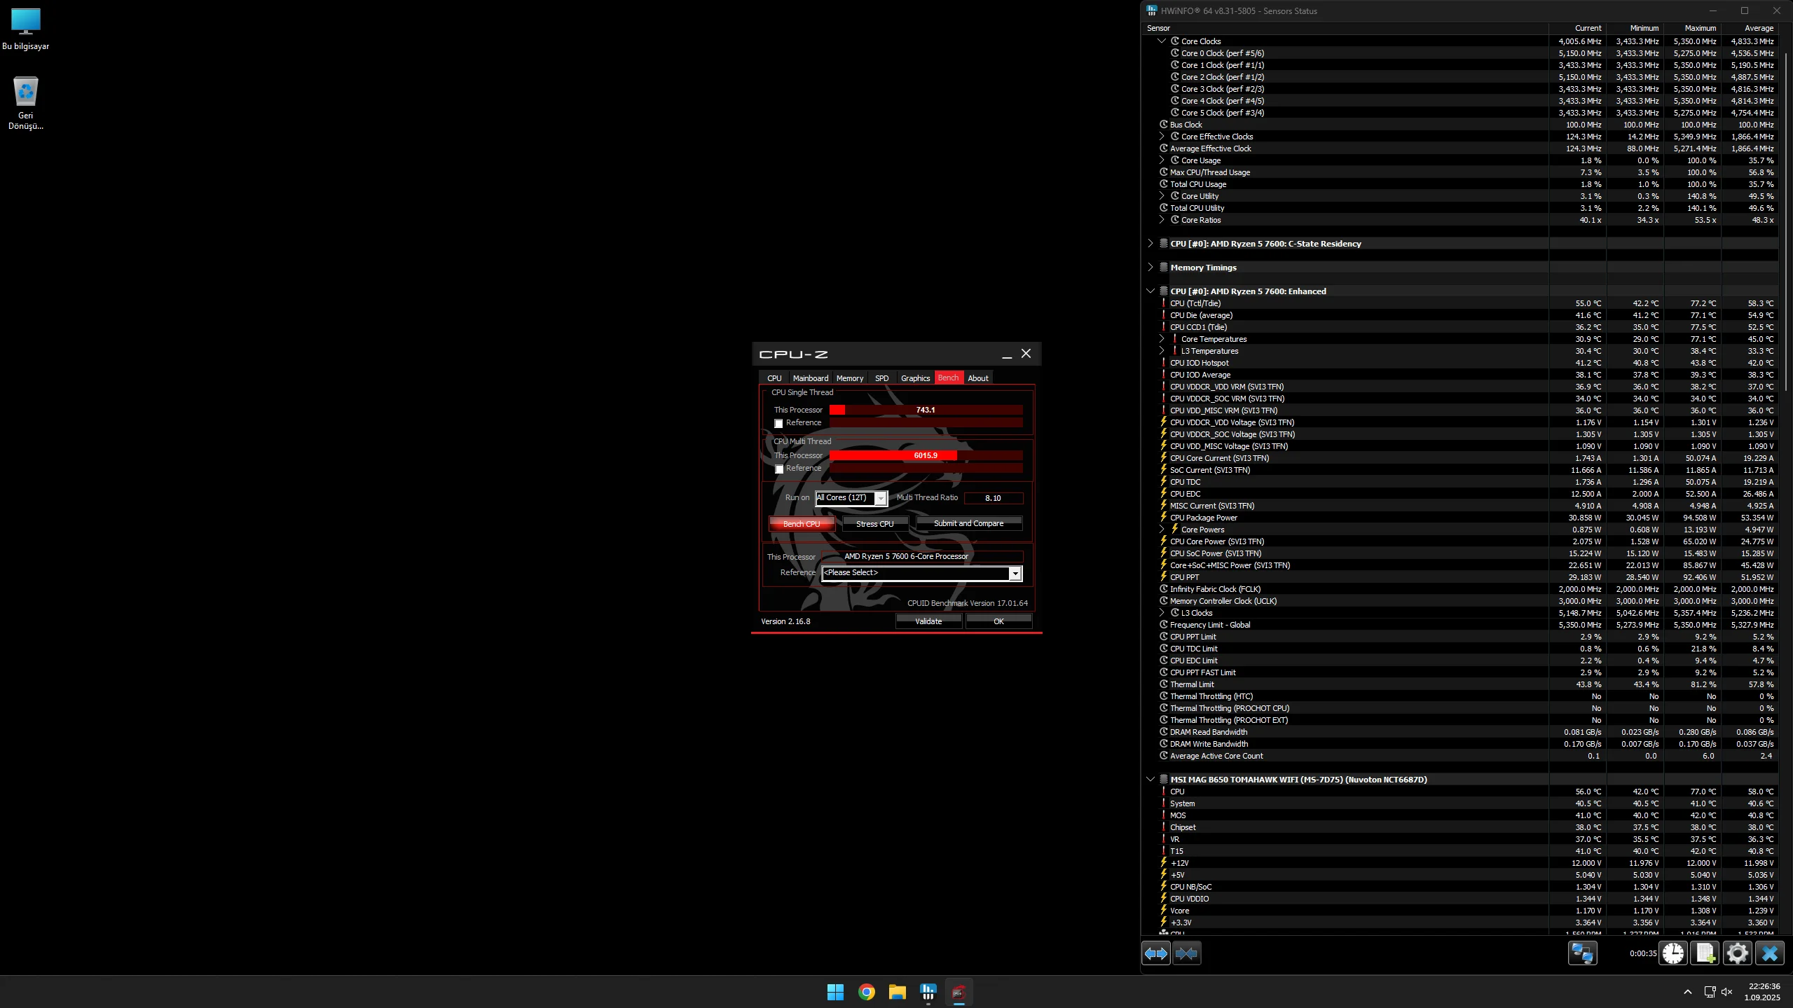Click the HWiNFO sensor list vertical scrollbar
Image resolution: width=1793 pixels, height=1008 pixels.
pos(1785,210)
